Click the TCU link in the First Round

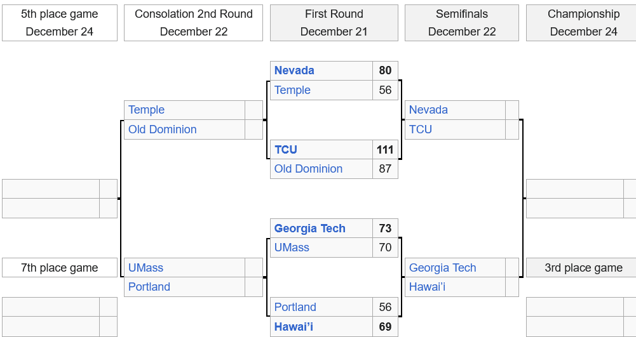(x=286, y=150)
